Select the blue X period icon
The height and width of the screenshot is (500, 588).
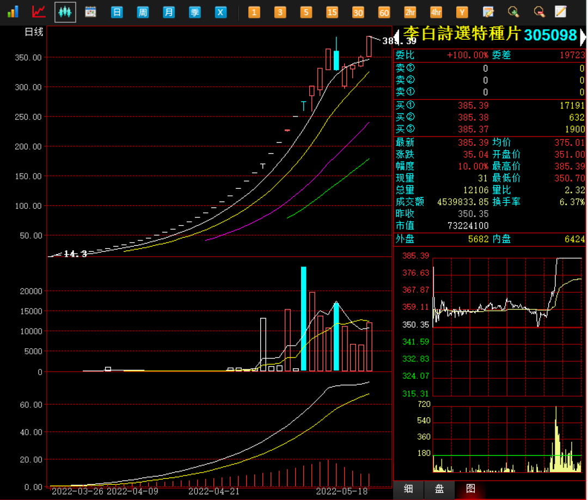[220, 13]
